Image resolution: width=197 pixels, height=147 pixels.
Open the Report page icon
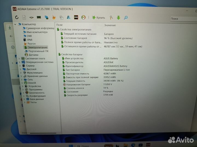(x=24, y=17)
